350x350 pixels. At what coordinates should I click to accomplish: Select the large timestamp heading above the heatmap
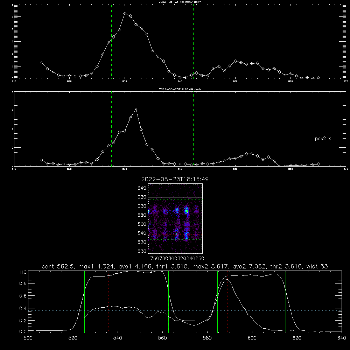pyautogui.click(x=175, y=179)
